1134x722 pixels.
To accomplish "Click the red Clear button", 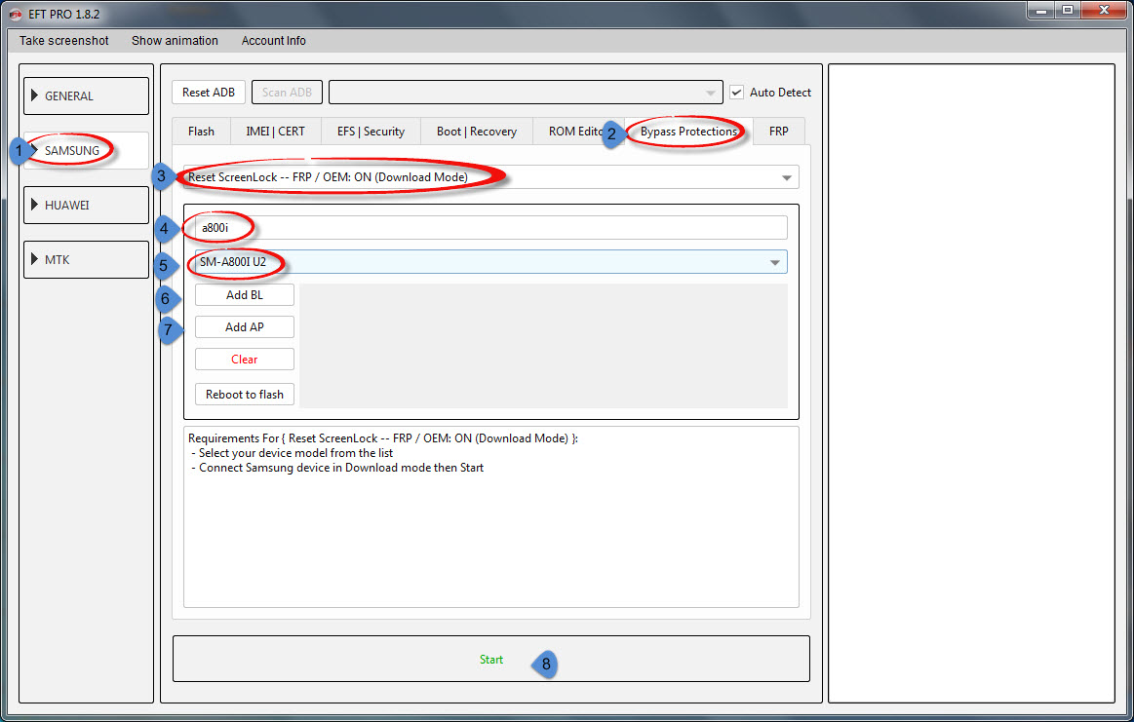I will coord(245,360).
